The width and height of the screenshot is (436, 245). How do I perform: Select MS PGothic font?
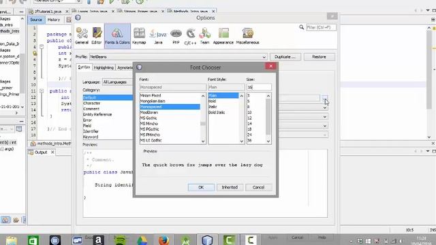coord(170,129)
